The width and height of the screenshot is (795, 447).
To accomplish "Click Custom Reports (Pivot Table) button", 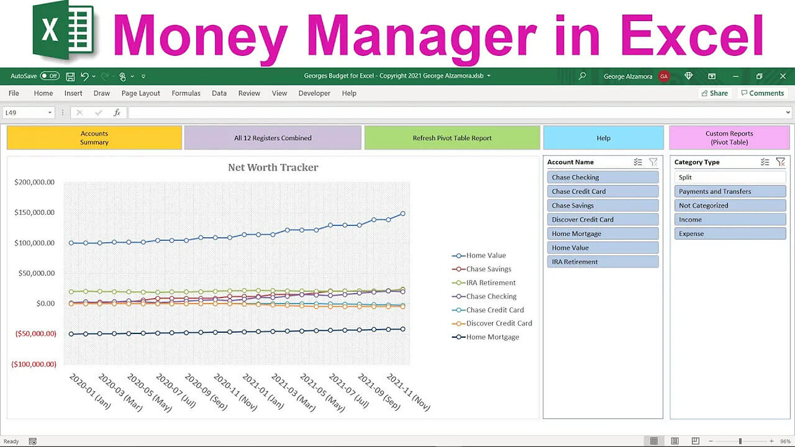I will [x=729, y=138].
